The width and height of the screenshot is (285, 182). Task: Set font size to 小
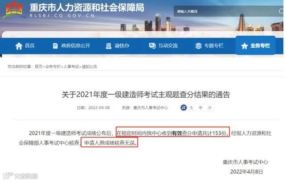(x=210, y=108)
